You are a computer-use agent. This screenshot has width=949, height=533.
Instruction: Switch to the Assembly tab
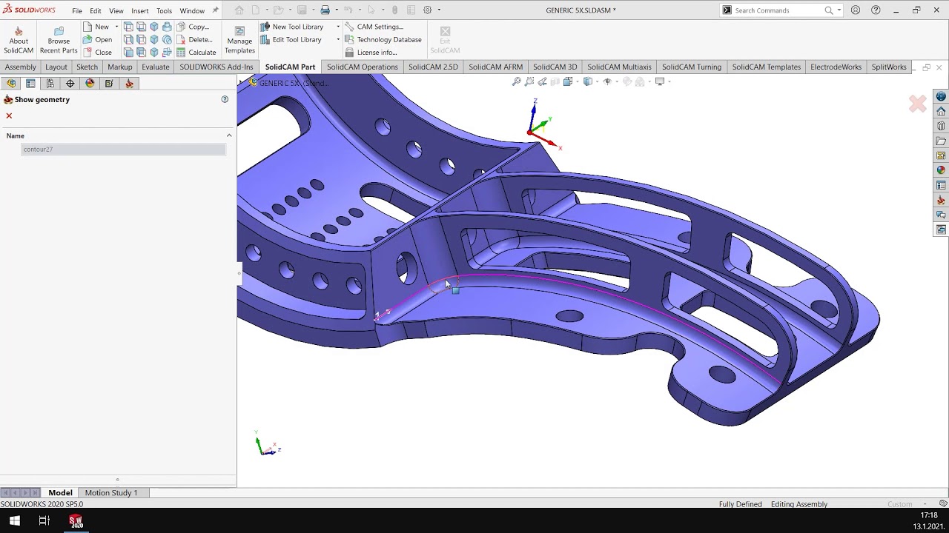coord(21,67)
